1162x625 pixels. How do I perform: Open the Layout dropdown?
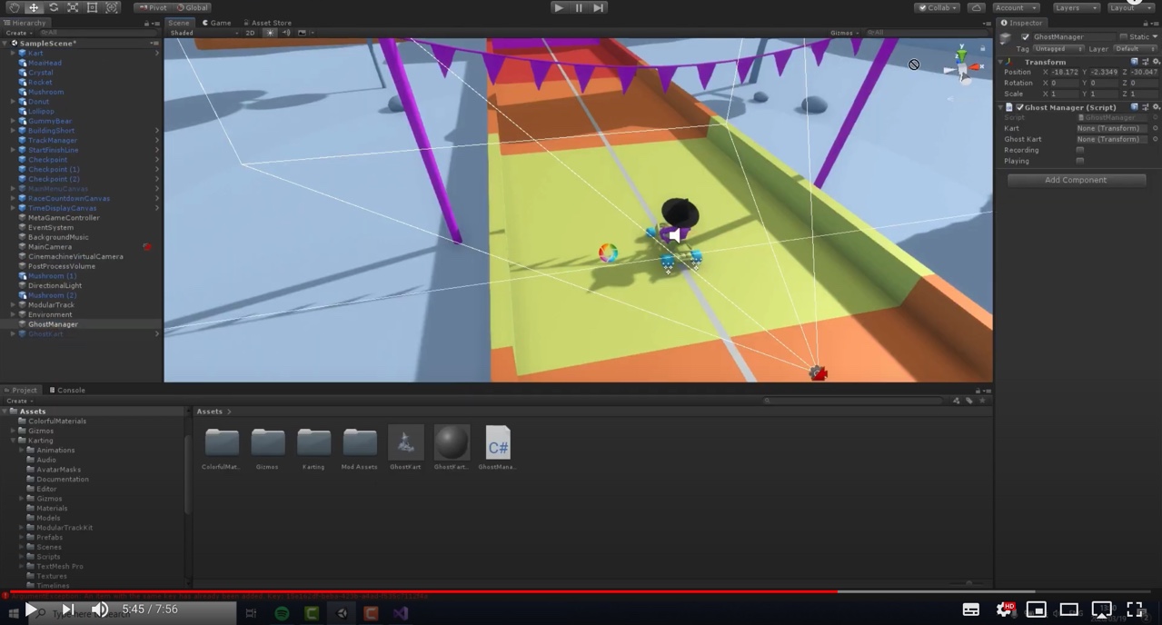[1126, 7]
